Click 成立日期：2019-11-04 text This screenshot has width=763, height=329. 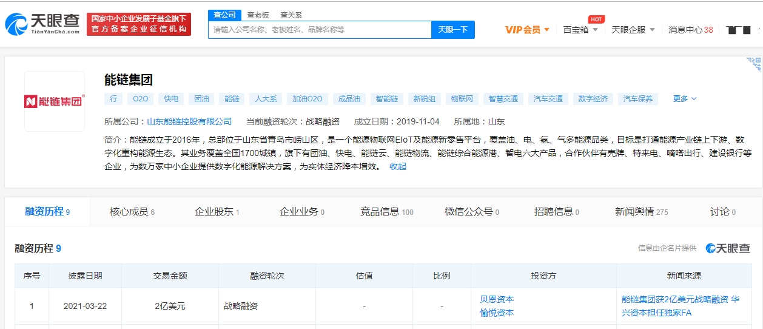click(x=397, y=121)
